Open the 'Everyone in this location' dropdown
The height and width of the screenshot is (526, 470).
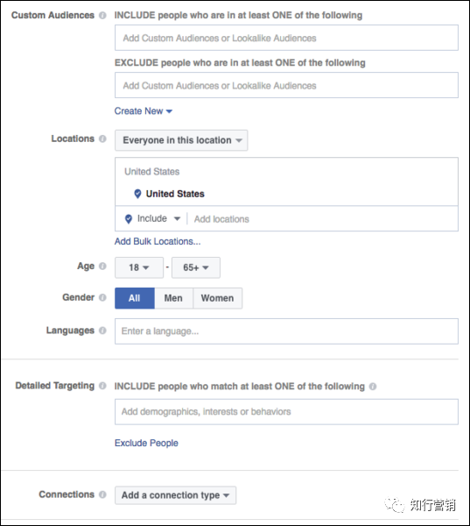pos(181,140)
